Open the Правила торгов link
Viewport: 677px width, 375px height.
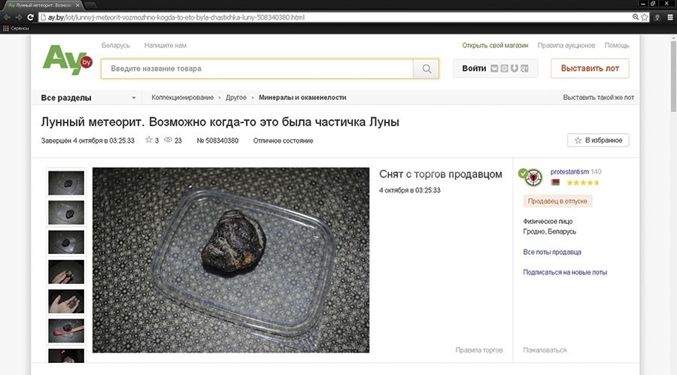coord(479,350)
